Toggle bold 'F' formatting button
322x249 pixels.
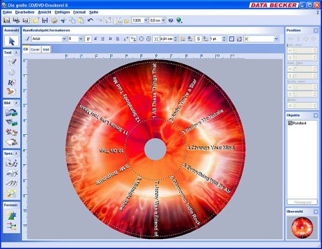point(88,39)
